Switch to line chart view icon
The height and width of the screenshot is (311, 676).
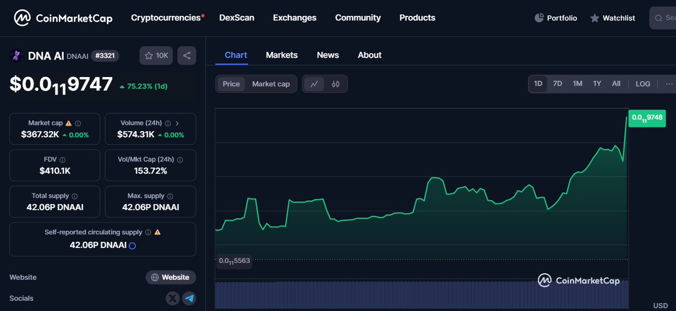point(314,84)
